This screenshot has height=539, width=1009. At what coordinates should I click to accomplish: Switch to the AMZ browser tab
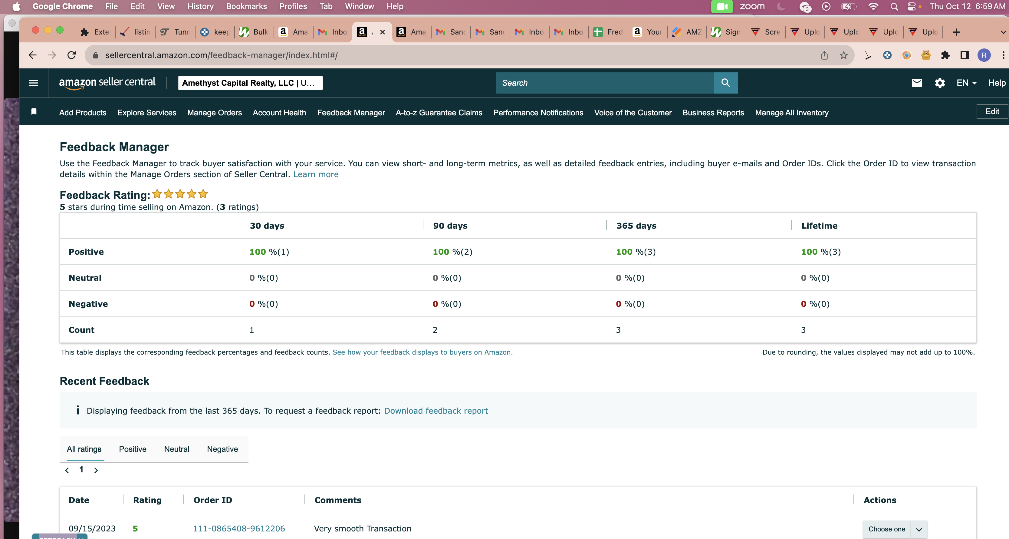coord(687,32)
